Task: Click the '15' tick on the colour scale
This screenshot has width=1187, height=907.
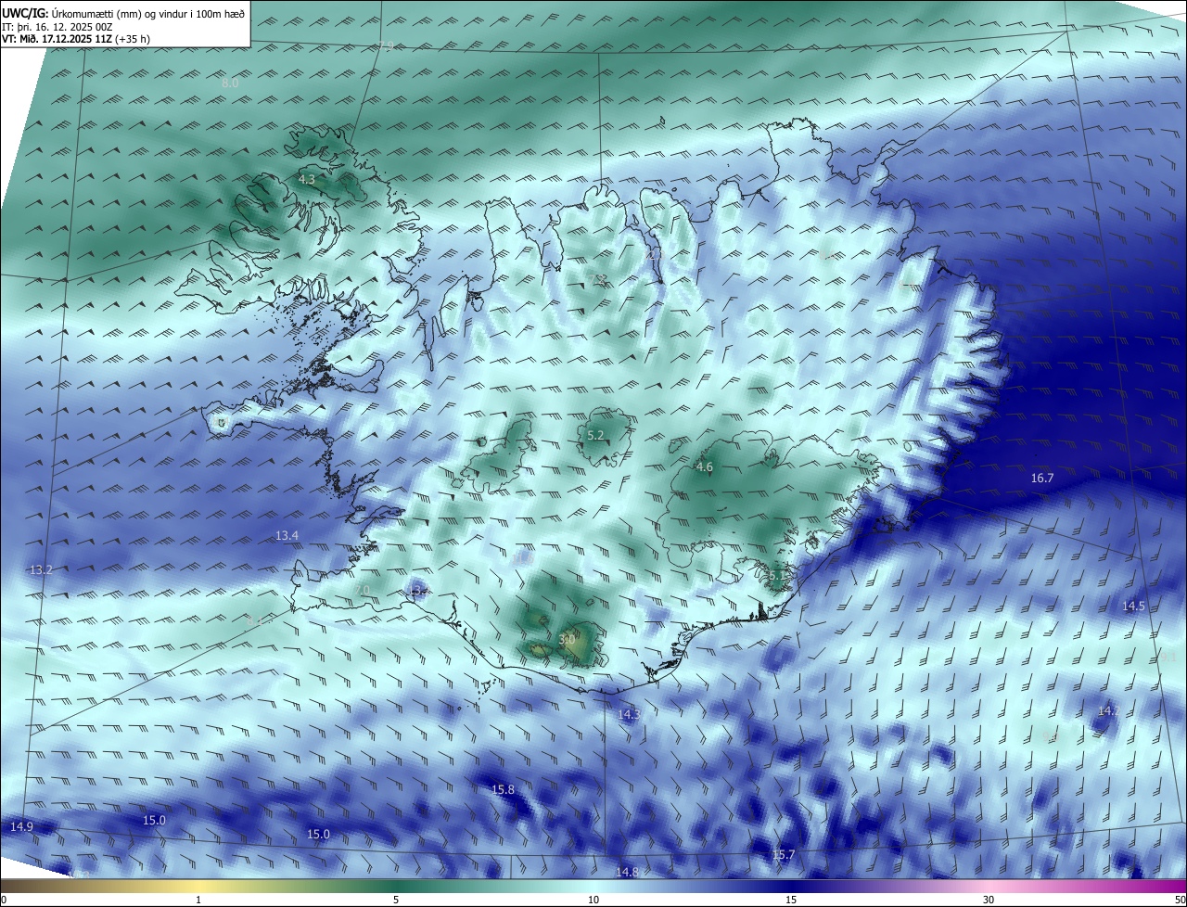Action: point(791,900)
